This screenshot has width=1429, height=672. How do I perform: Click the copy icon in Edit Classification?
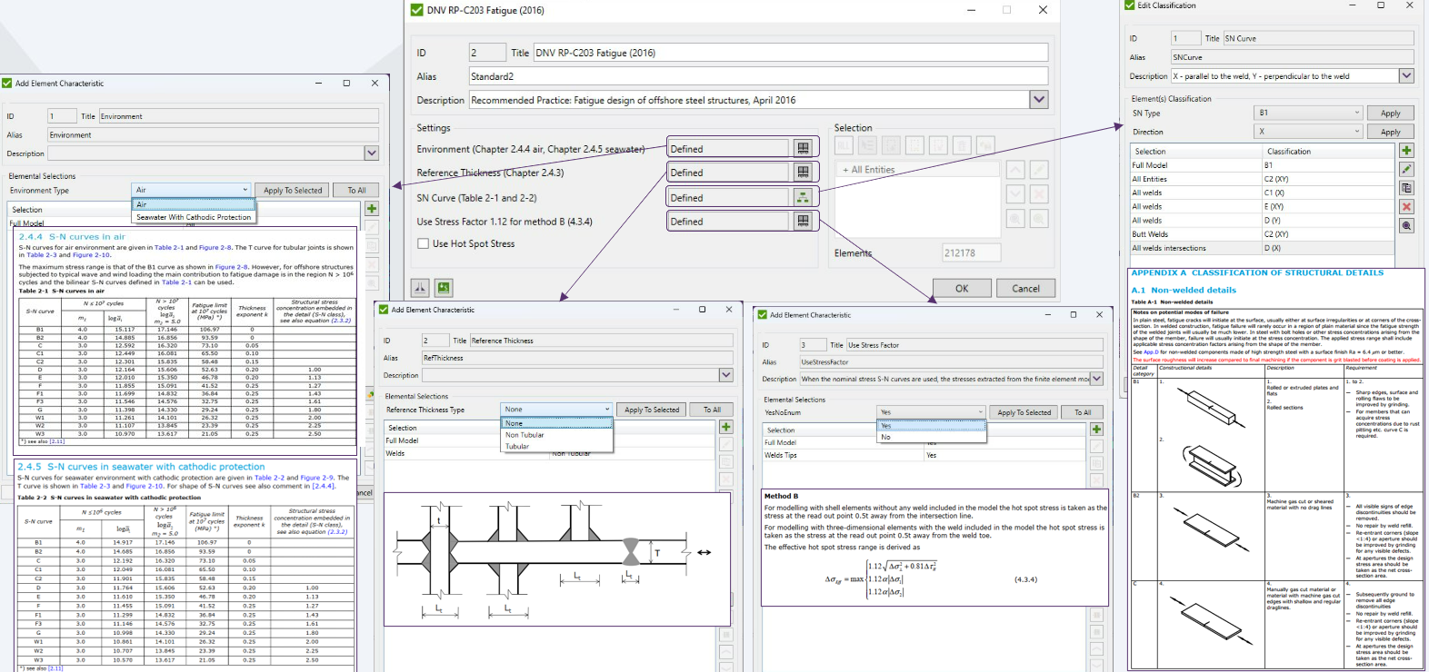[1406, 188]
